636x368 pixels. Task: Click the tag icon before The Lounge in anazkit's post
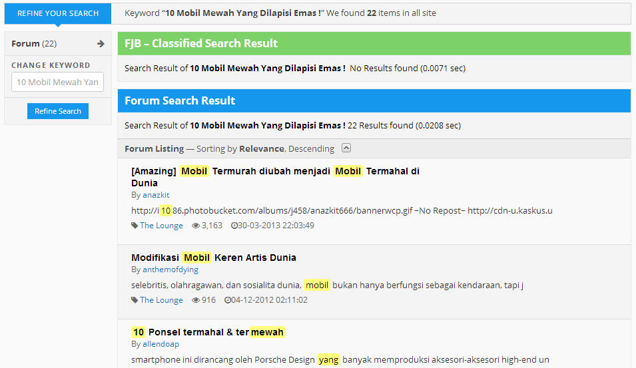pyautogui.click(x=135, y=226)
